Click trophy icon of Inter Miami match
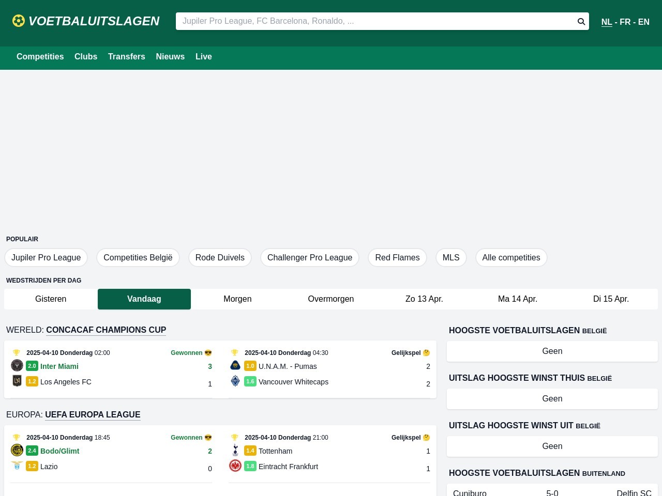The width and height of the screenshot is (662, 496). tap(17, 353)
